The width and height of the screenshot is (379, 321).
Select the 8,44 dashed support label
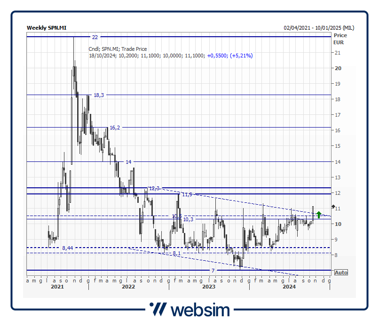point(68,248)
